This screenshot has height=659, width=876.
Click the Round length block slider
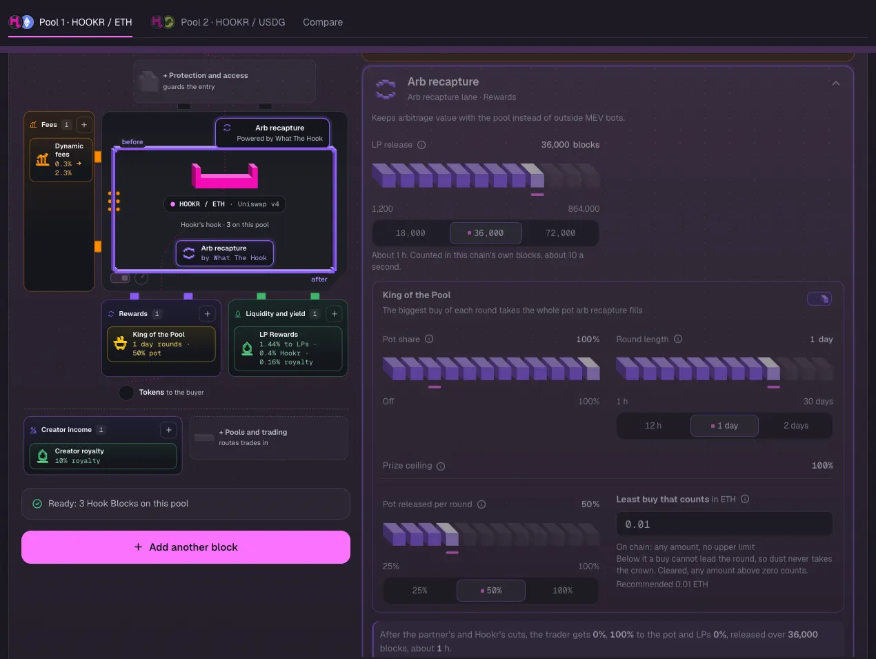tap(724, 369)
